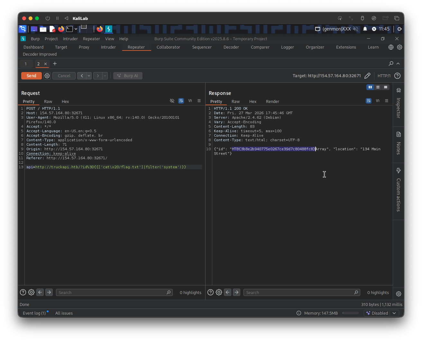Open the Repeater send settings gear icon

click(47, 76)
